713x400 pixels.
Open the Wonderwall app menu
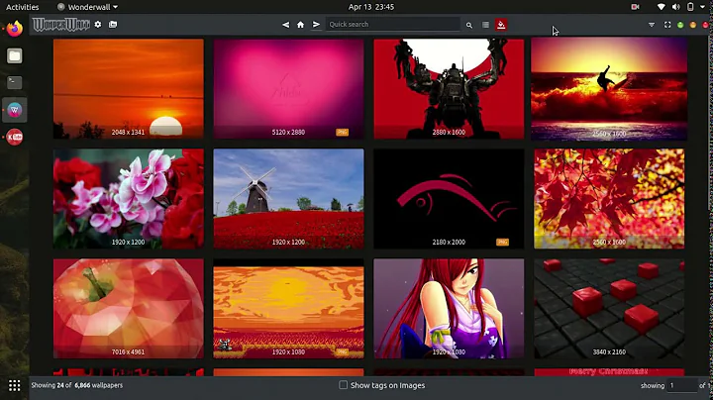click(87, 7)
